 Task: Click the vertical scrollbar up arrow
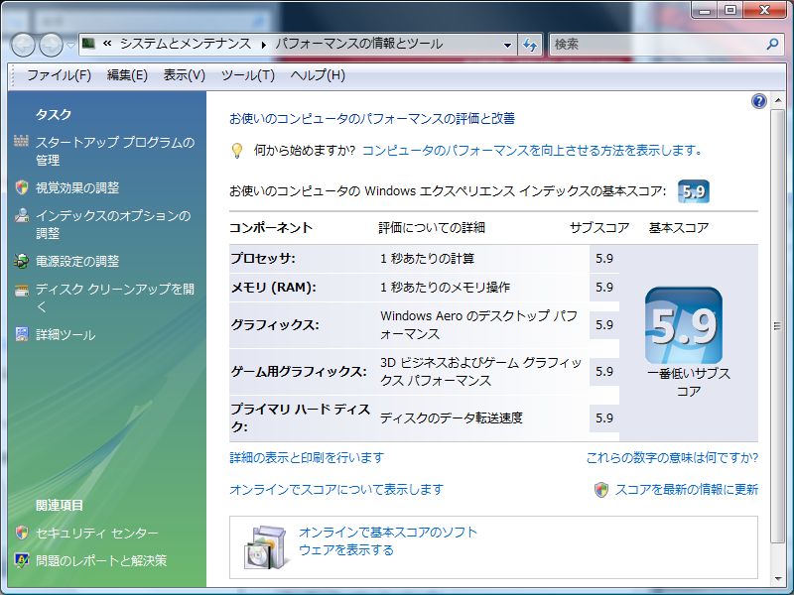(777, 100)
